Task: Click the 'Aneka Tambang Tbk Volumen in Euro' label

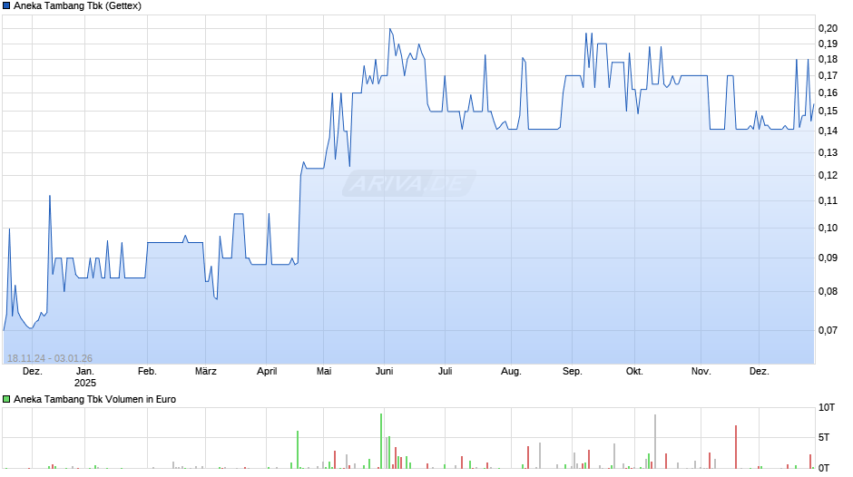Action: [x=94, y=399]
